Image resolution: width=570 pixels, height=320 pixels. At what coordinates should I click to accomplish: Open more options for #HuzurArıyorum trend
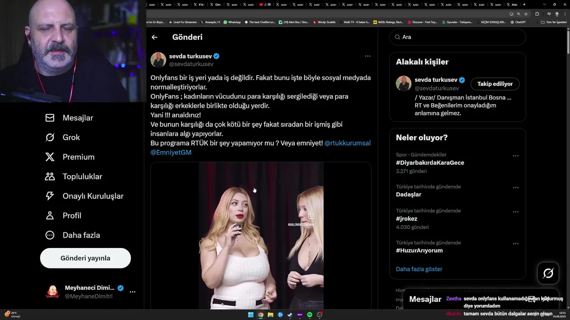coord(516,244)
